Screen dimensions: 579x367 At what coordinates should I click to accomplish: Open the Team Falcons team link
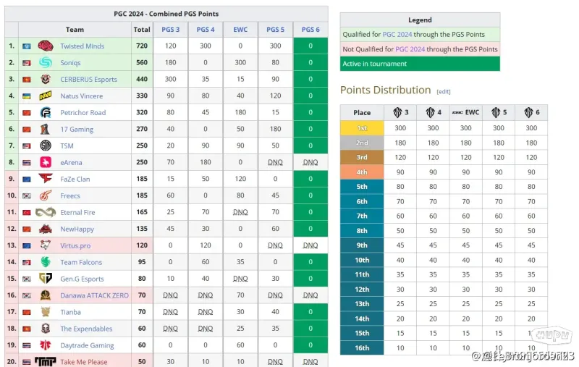pyautogui.click(x=81, y=262)
